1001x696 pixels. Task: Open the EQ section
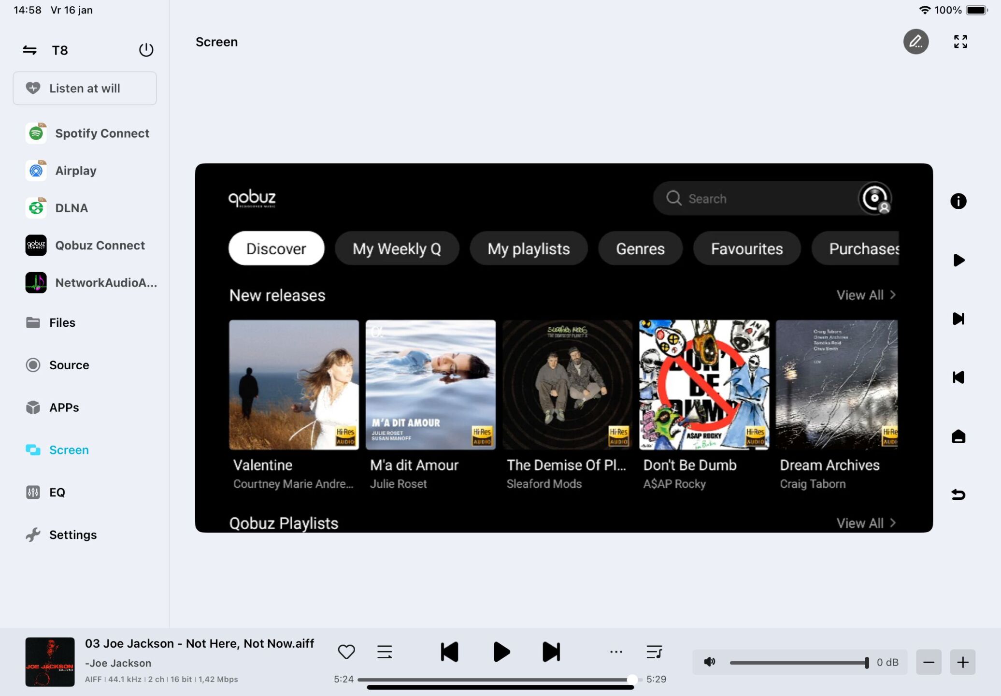pos(45,492)
